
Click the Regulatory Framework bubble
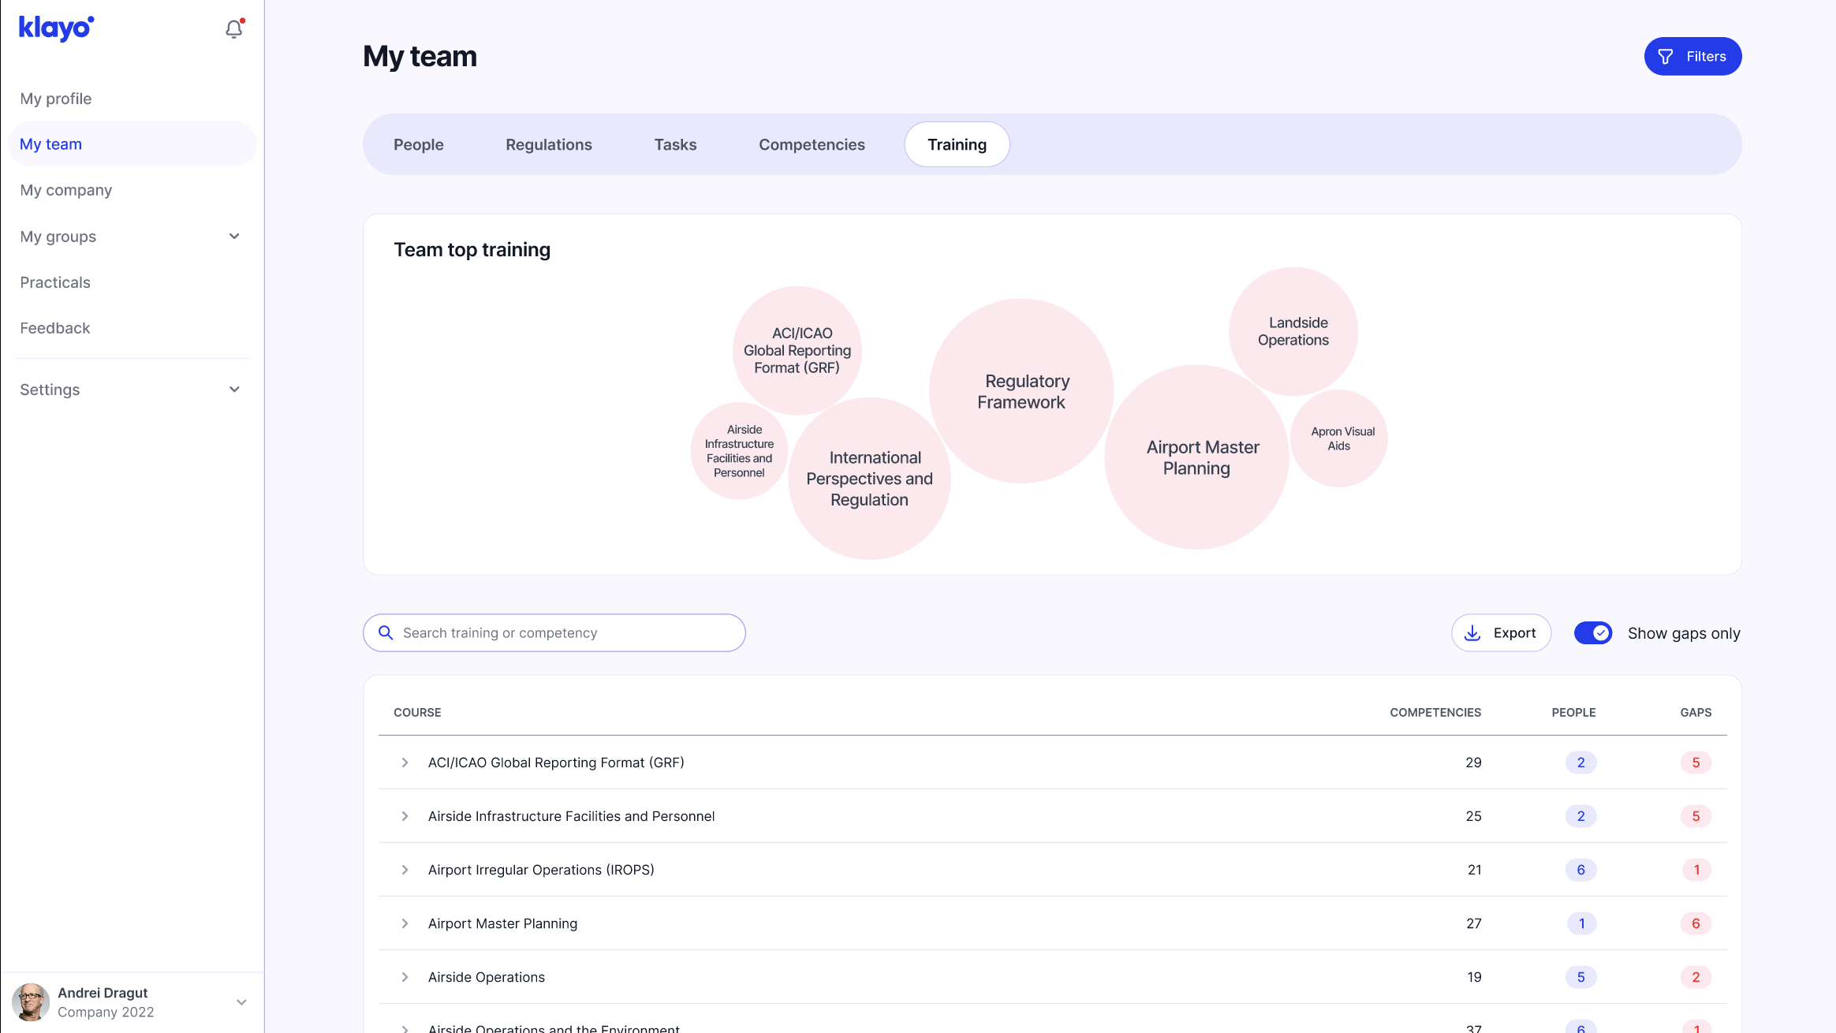1021,391
